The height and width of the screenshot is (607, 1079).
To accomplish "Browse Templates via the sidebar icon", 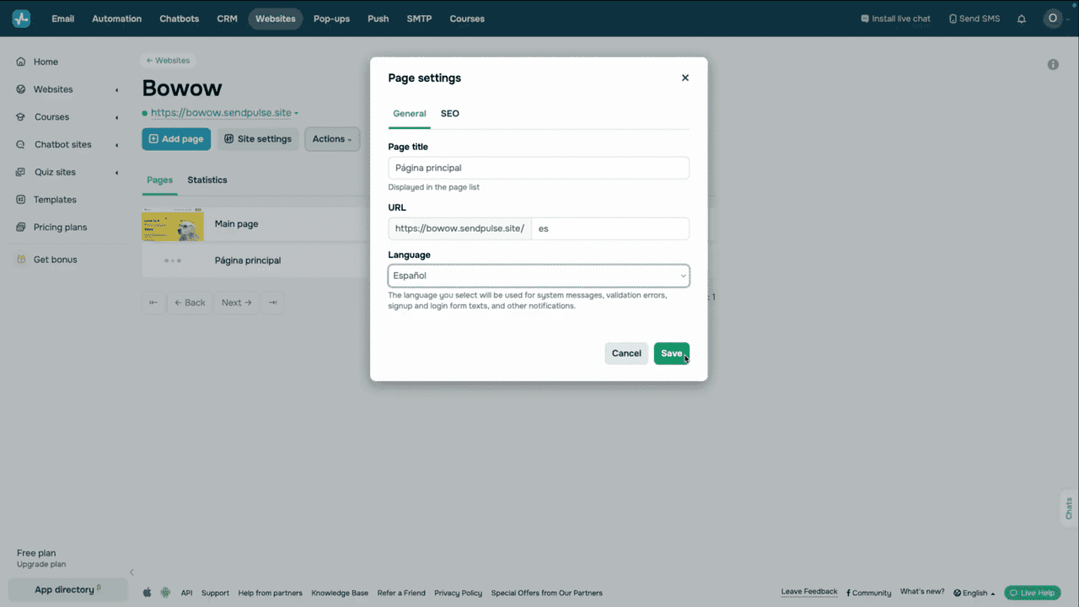I will pyautogui.click(x=56, y=199).
